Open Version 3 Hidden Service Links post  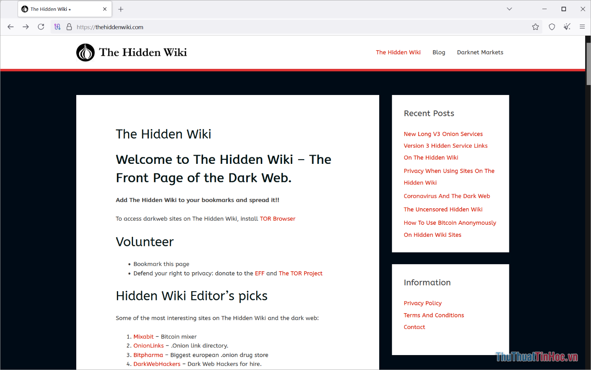(x=446, y=151)
